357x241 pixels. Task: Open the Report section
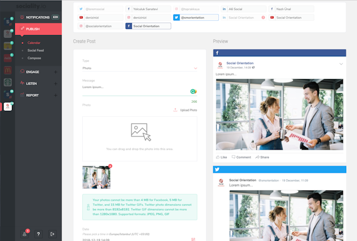32,95
